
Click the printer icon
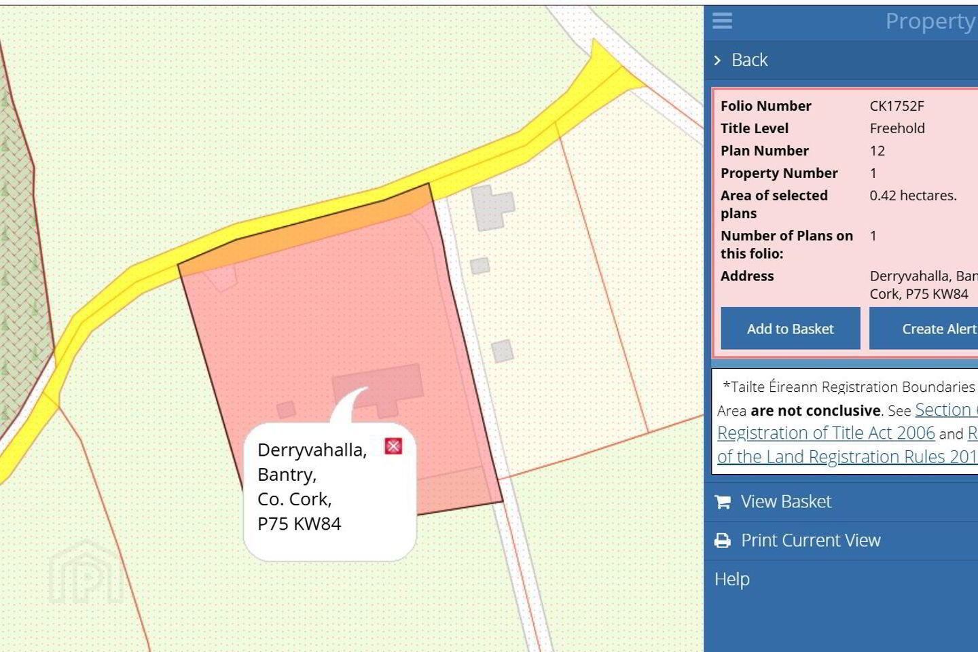tap(723, 541)
